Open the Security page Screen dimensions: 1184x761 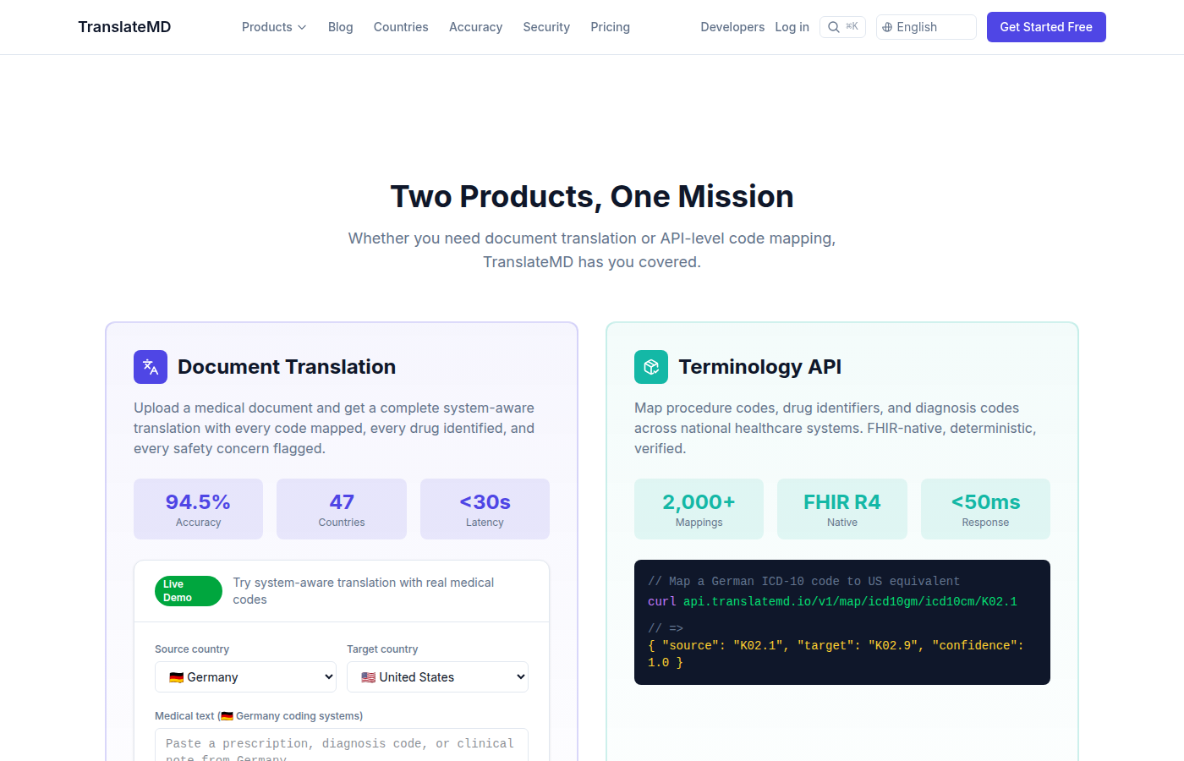546,27
